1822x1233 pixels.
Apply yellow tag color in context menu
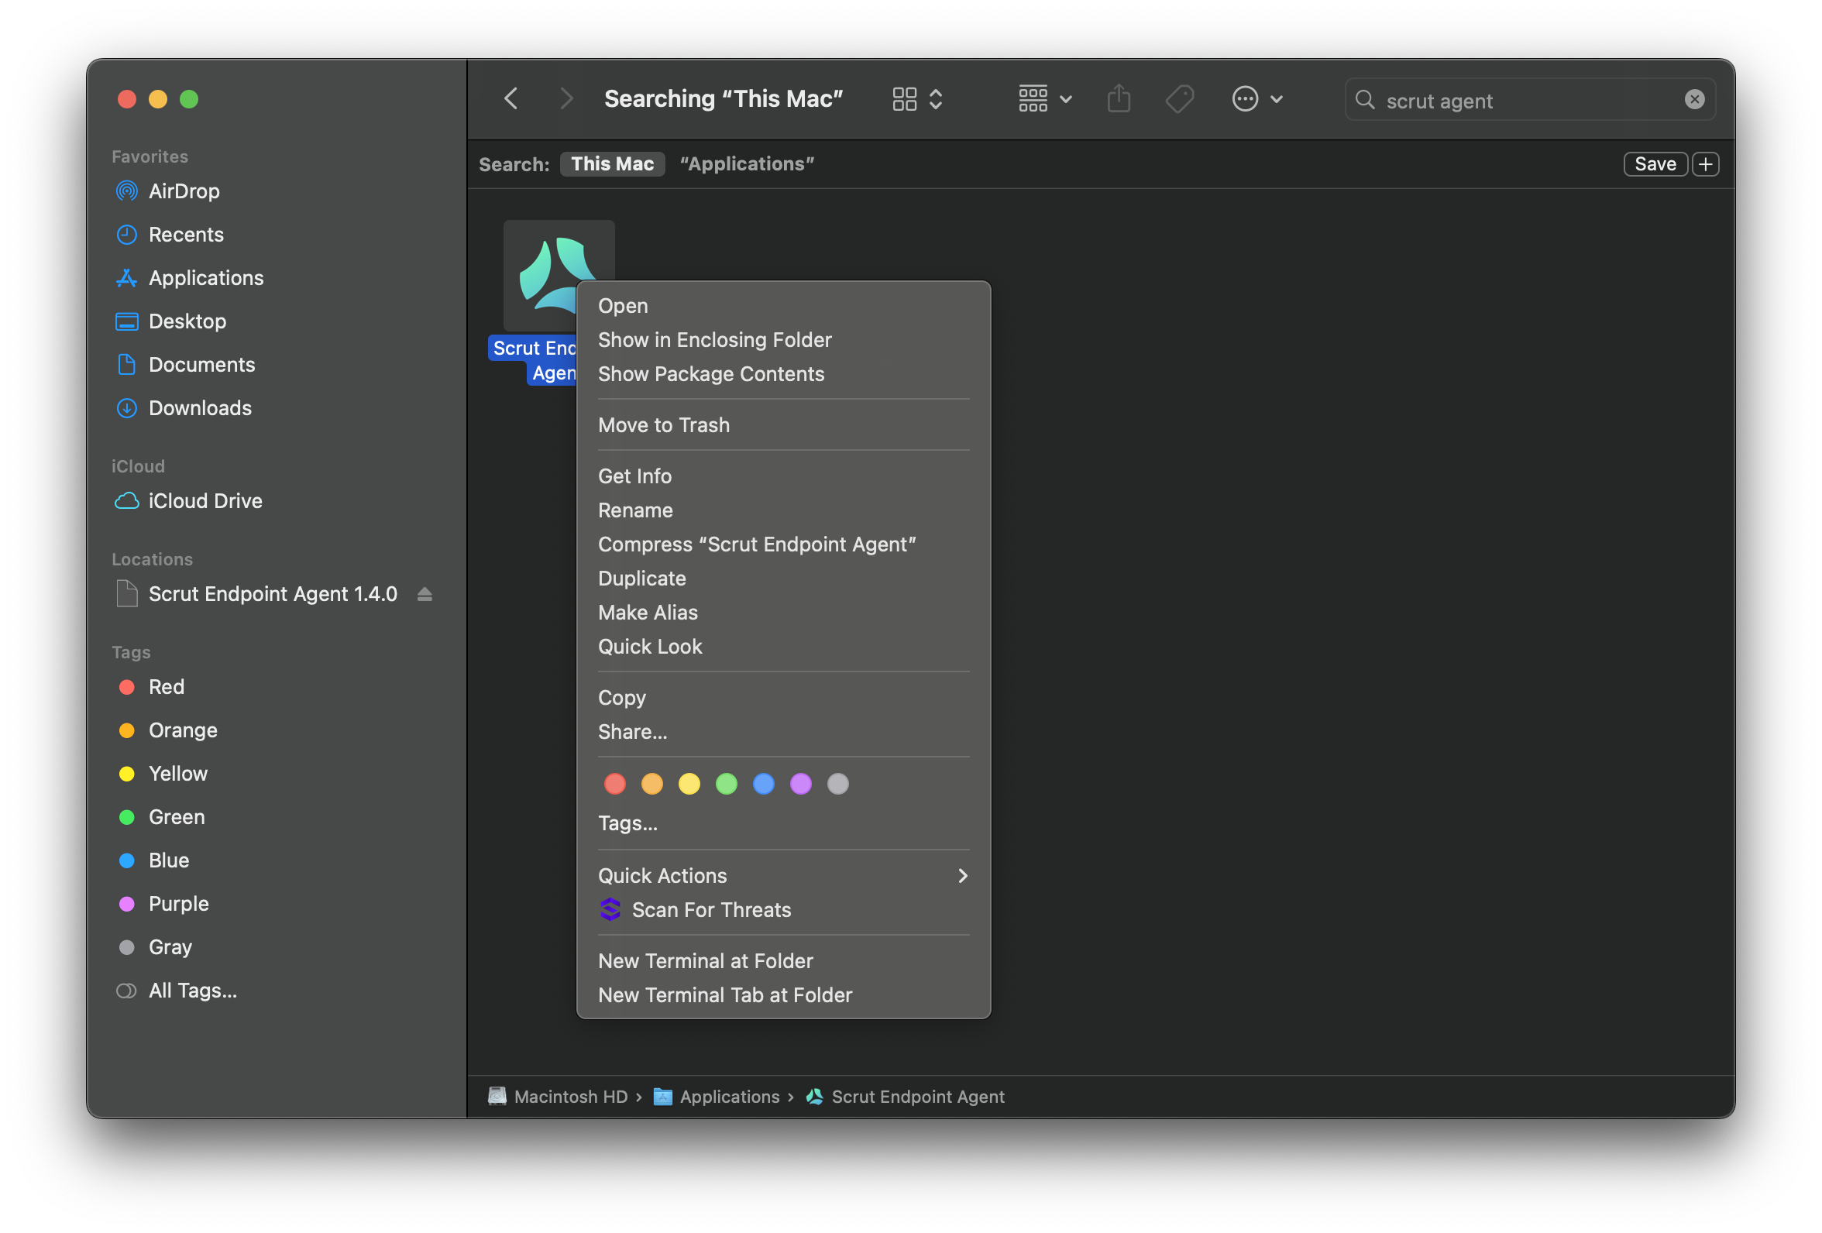tap(689, 784)
